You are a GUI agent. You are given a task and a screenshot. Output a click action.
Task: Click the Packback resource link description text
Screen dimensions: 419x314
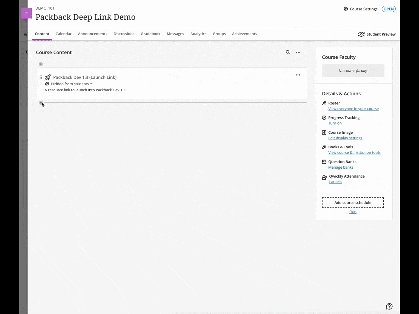pos(85,90)
